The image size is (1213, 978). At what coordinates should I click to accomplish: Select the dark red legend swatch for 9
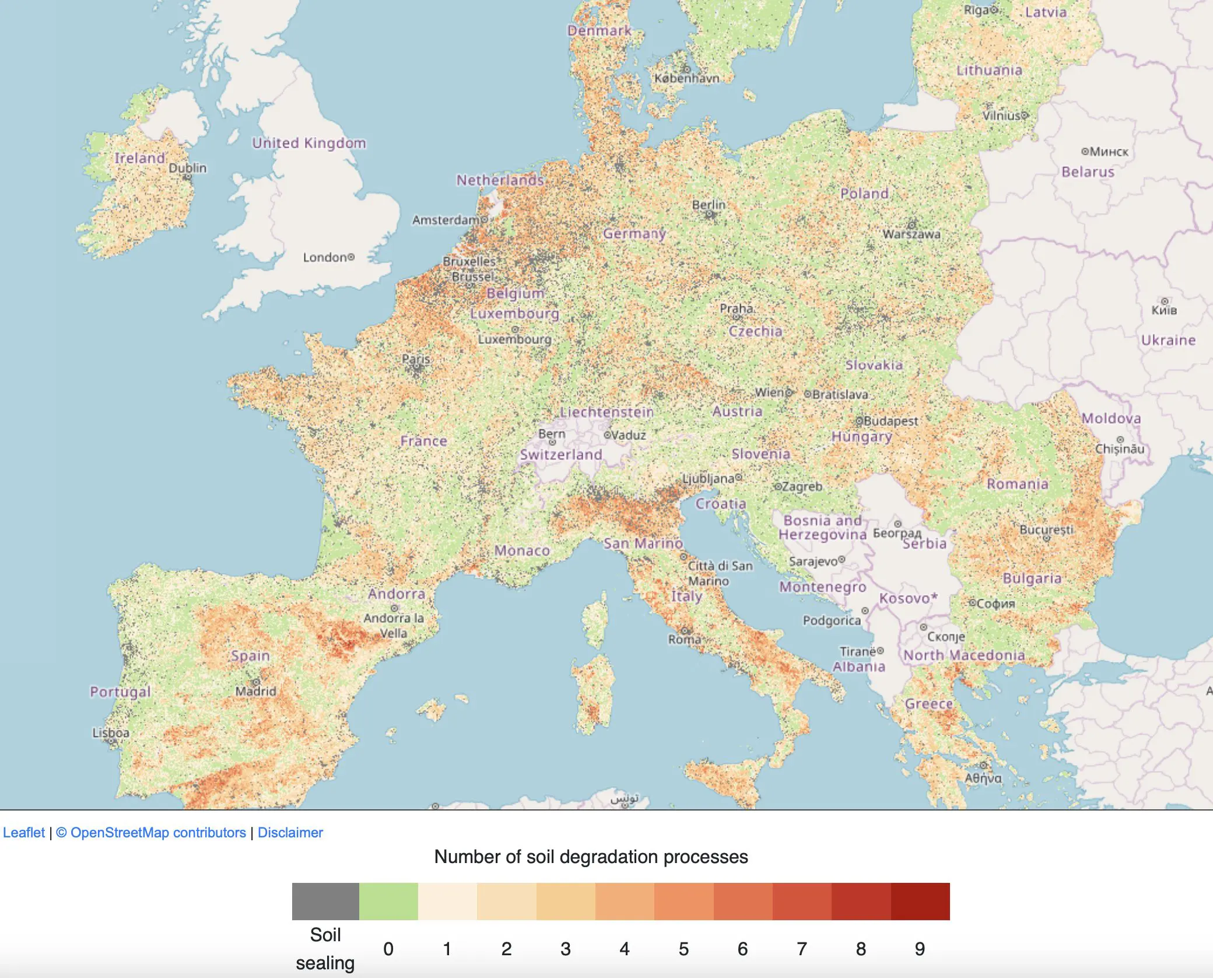pos(920,902)
